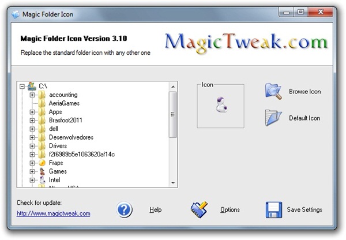
Task: Click the Default Icon label
Action: point(304,118)
